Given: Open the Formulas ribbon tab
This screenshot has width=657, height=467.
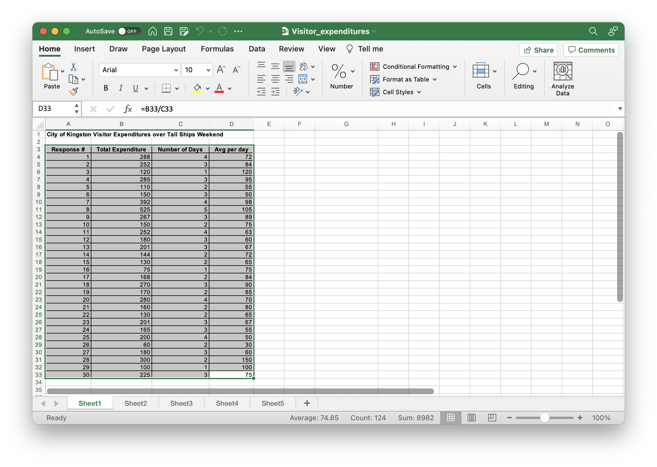Looking at the screenshot, I should (217, 49).
